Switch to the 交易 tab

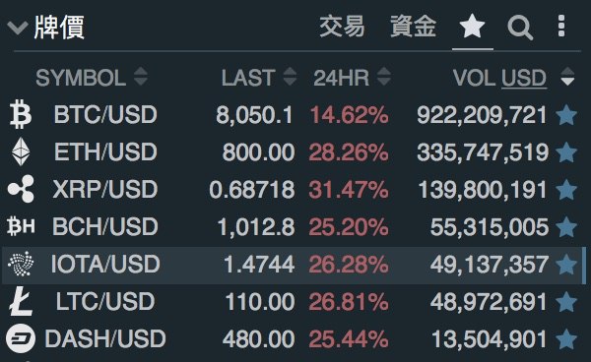[x=342, y=27]
